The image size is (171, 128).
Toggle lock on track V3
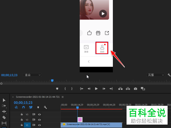(x=22, y=114)
